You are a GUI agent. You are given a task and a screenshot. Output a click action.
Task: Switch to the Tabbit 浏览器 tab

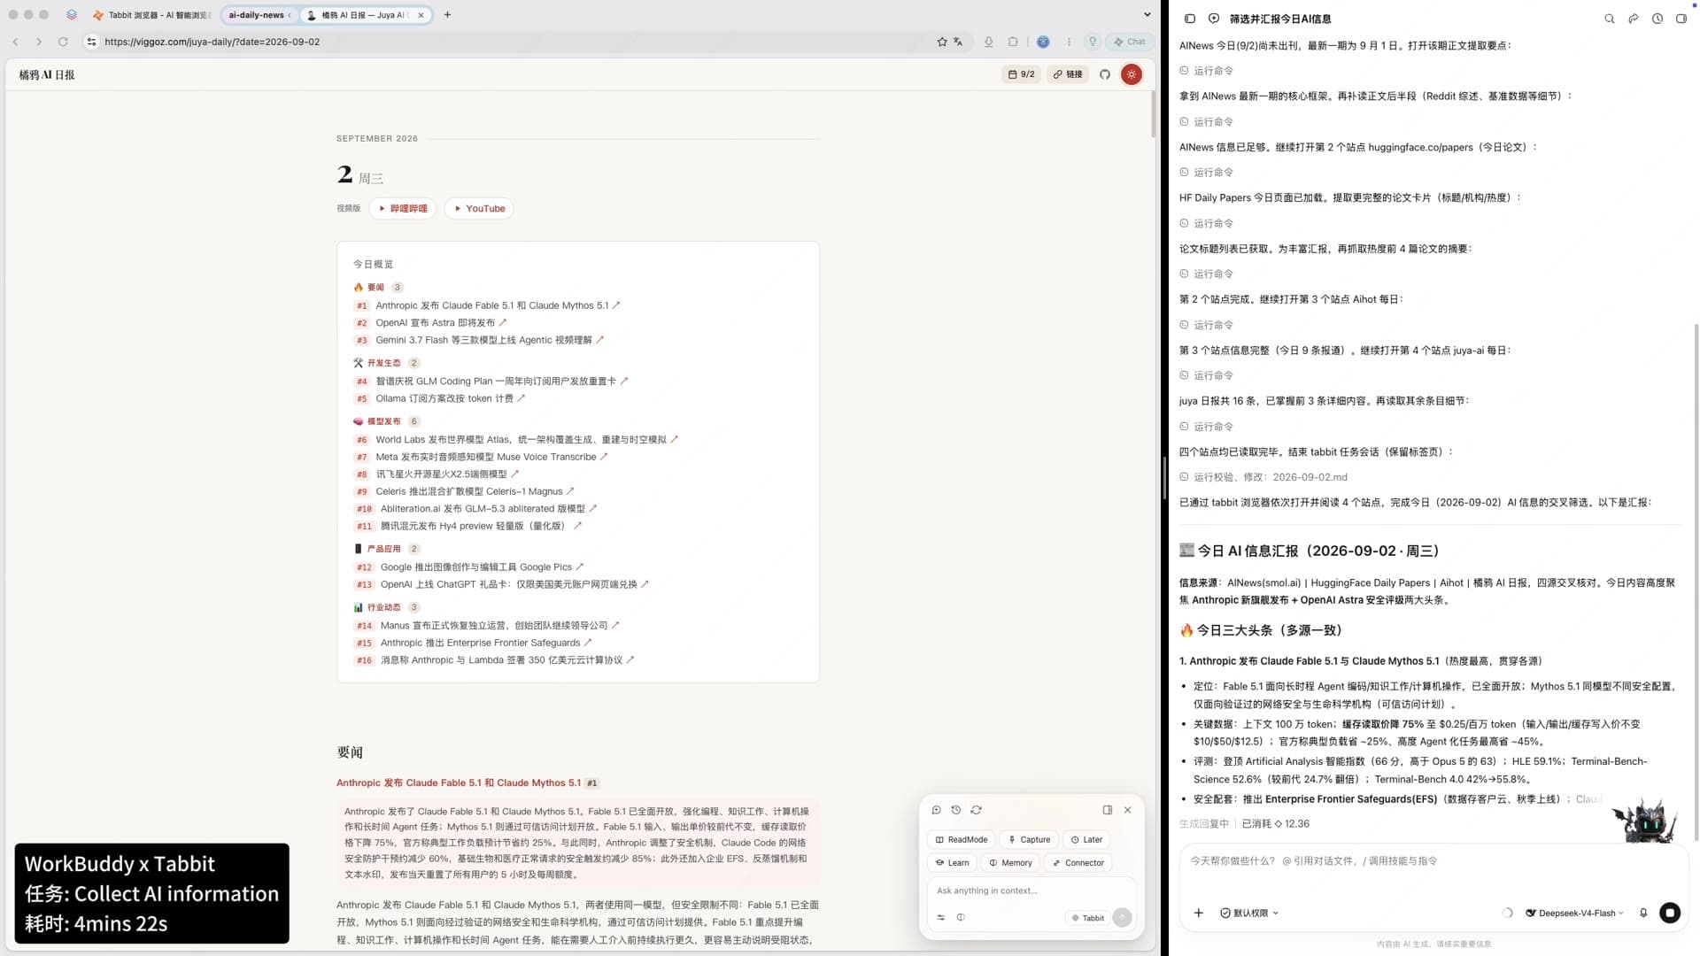click(x=153, y=15)
